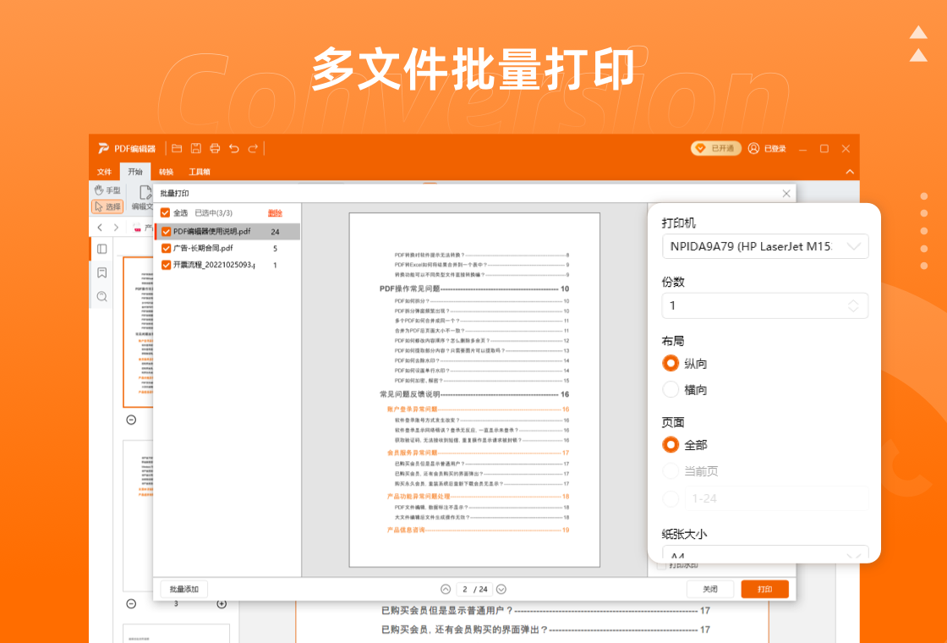Select the 手型 hand tool

pyautogui.click(x=107, y=190)
